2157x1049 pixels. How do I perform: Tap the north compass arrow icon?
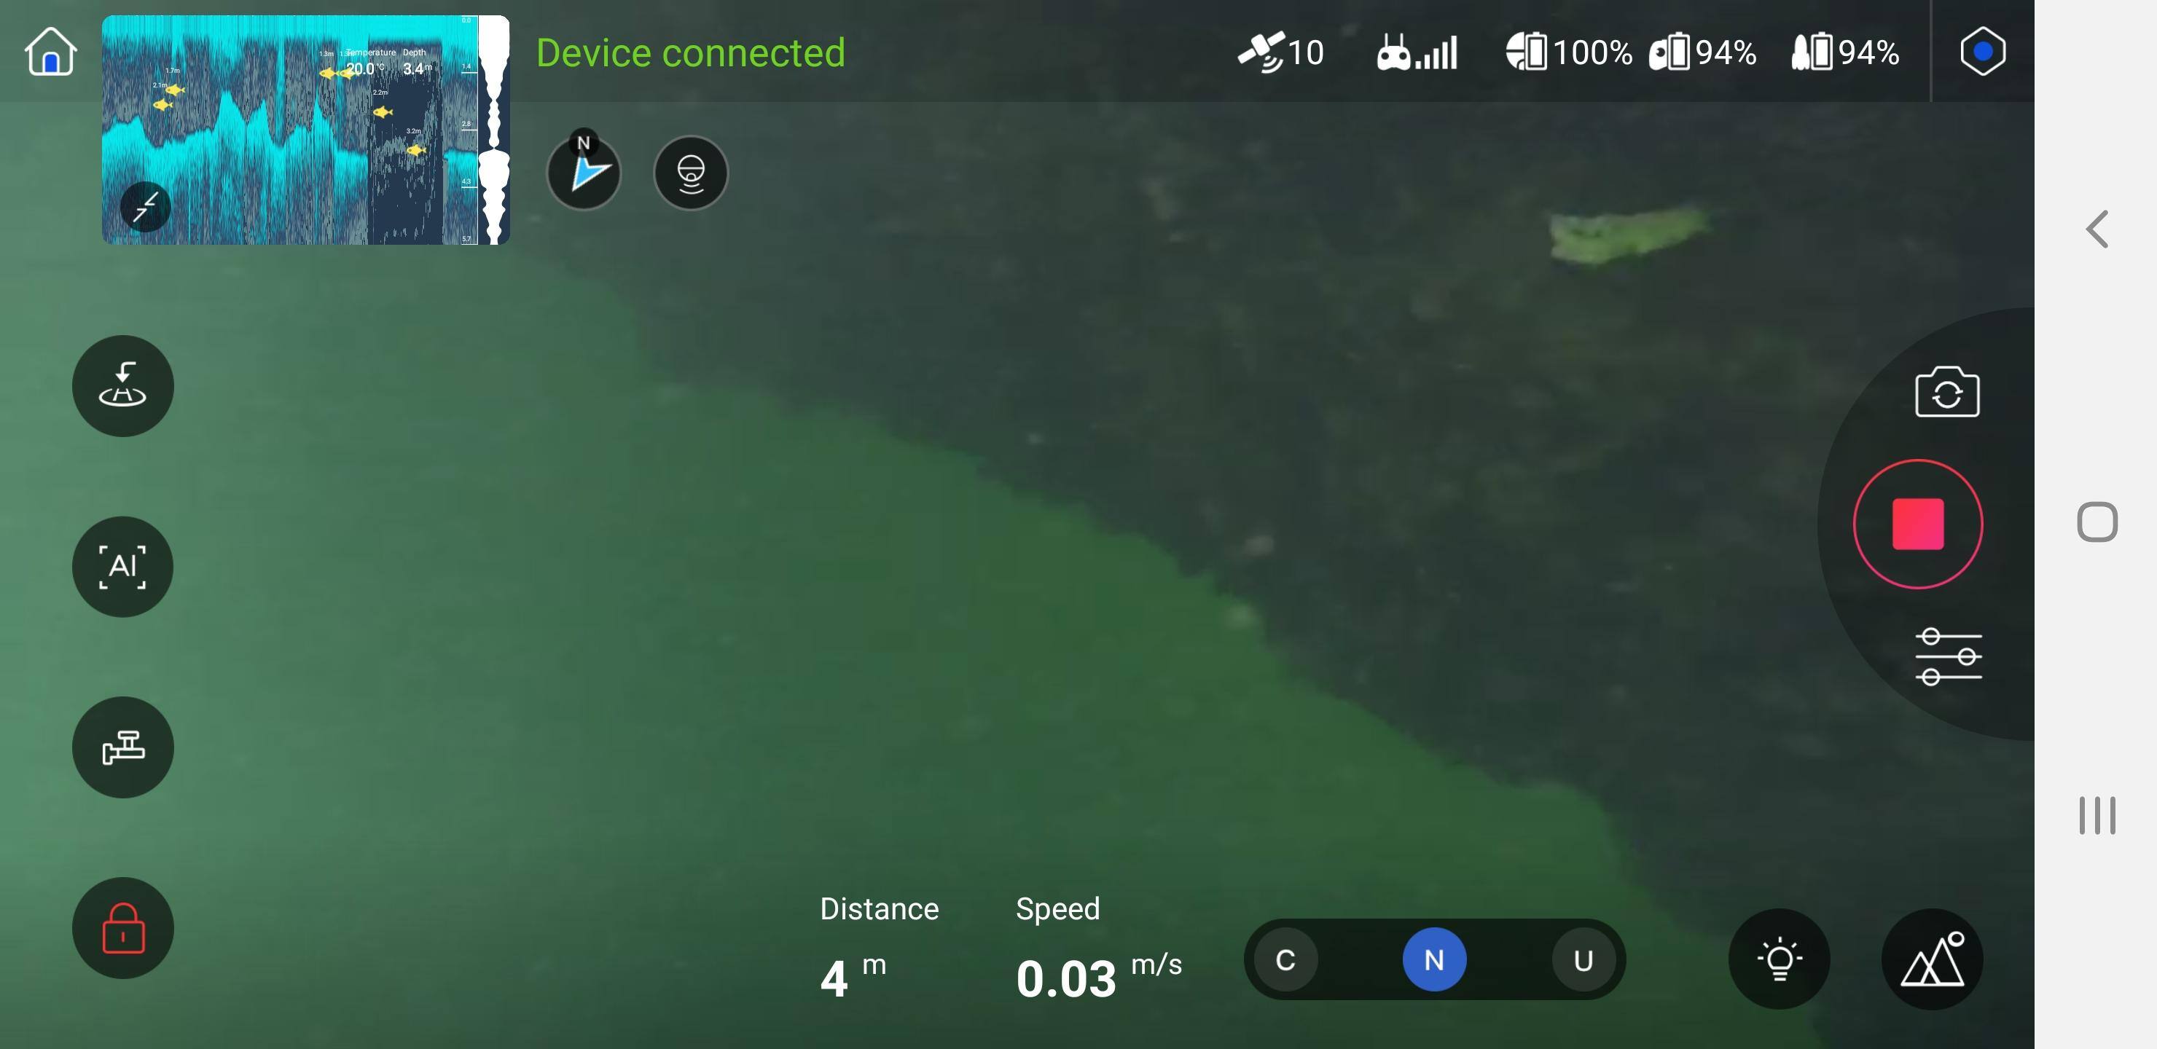pyautogui.click(x=584, y=173)
